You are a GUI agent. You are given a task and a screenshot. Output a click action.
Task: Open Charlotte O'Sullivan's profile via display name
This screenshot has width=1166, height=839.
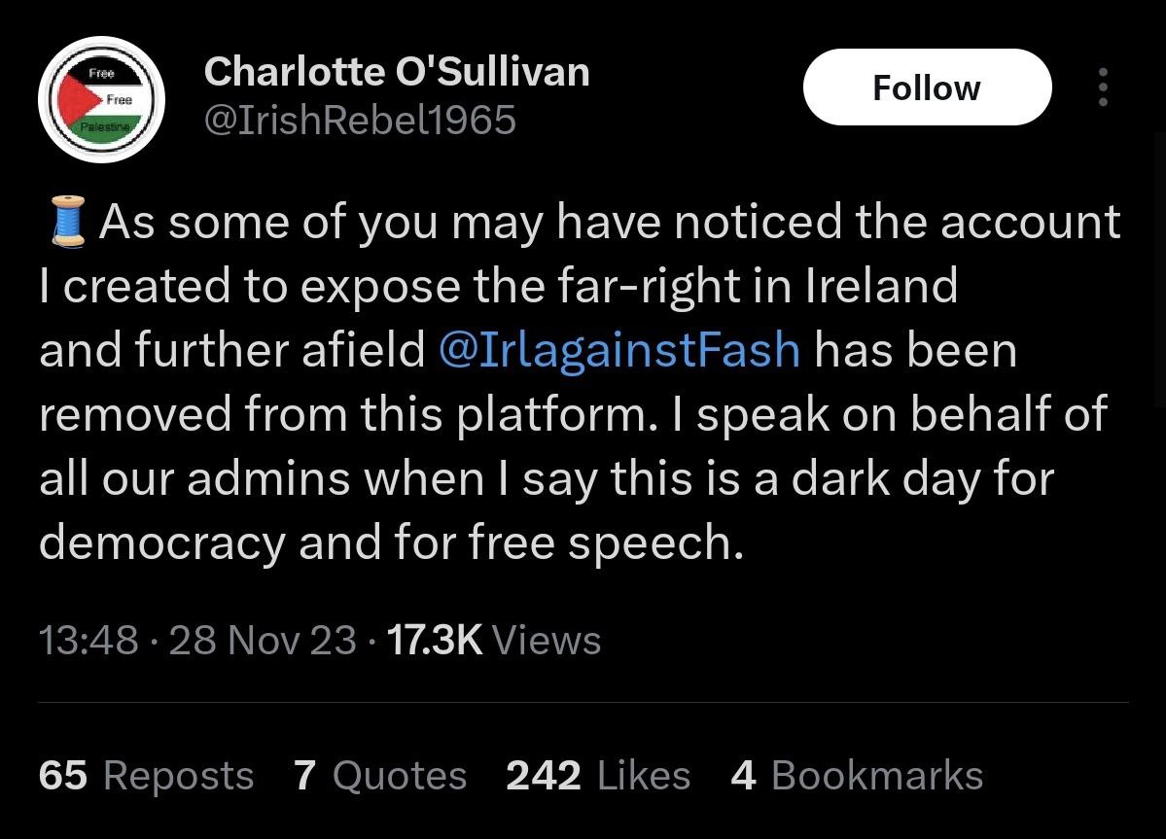(397, 71)
